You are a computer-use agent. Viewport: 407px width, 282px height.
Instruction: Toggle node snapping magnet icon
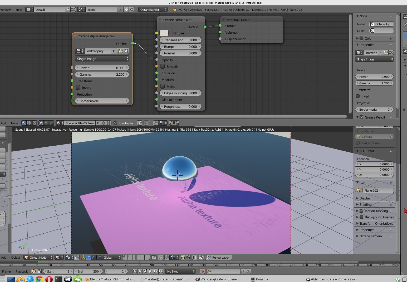156,123
